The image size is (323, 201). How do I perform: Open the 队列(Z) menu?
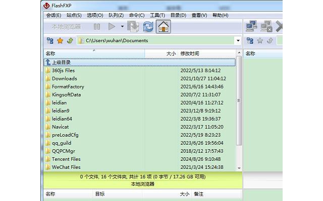(116, 16)
